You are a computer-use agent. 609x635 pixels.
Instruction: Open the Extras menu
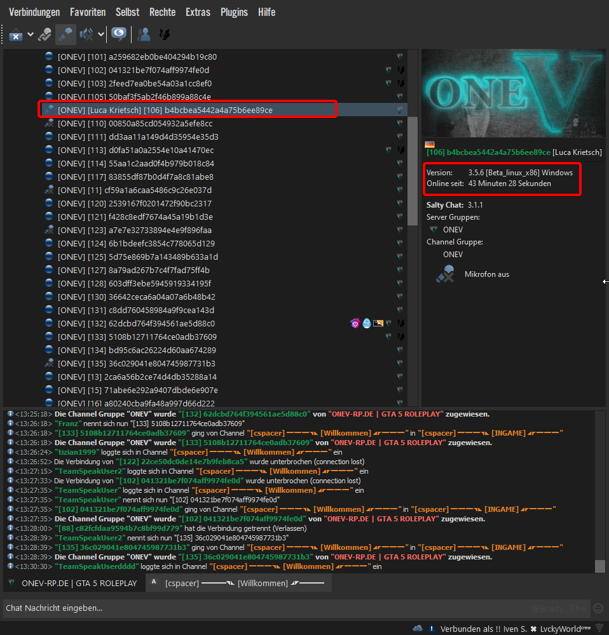pyautogui.click(x=198, y=12)
